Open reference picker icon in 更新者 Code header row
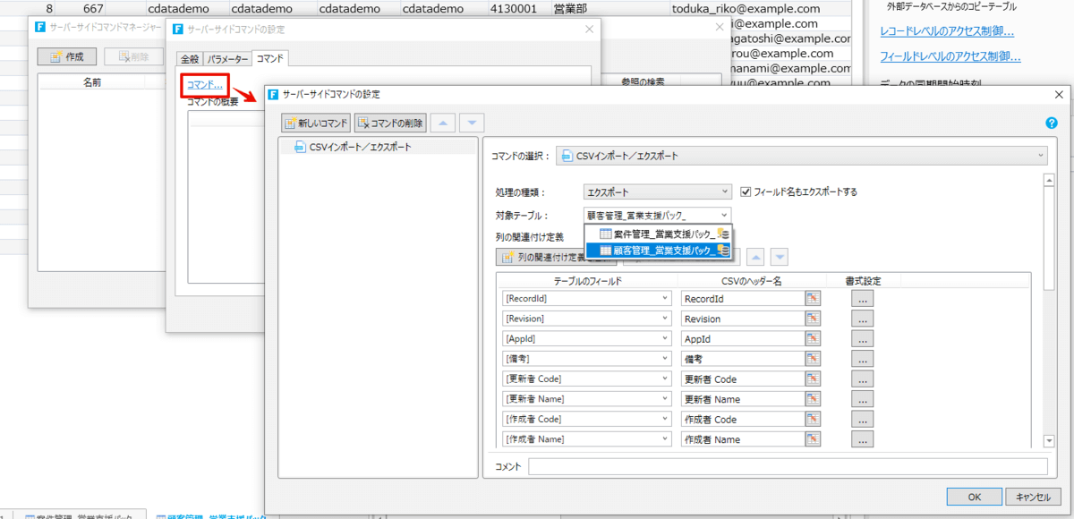The image size is (1074, 519). (813, 379)
